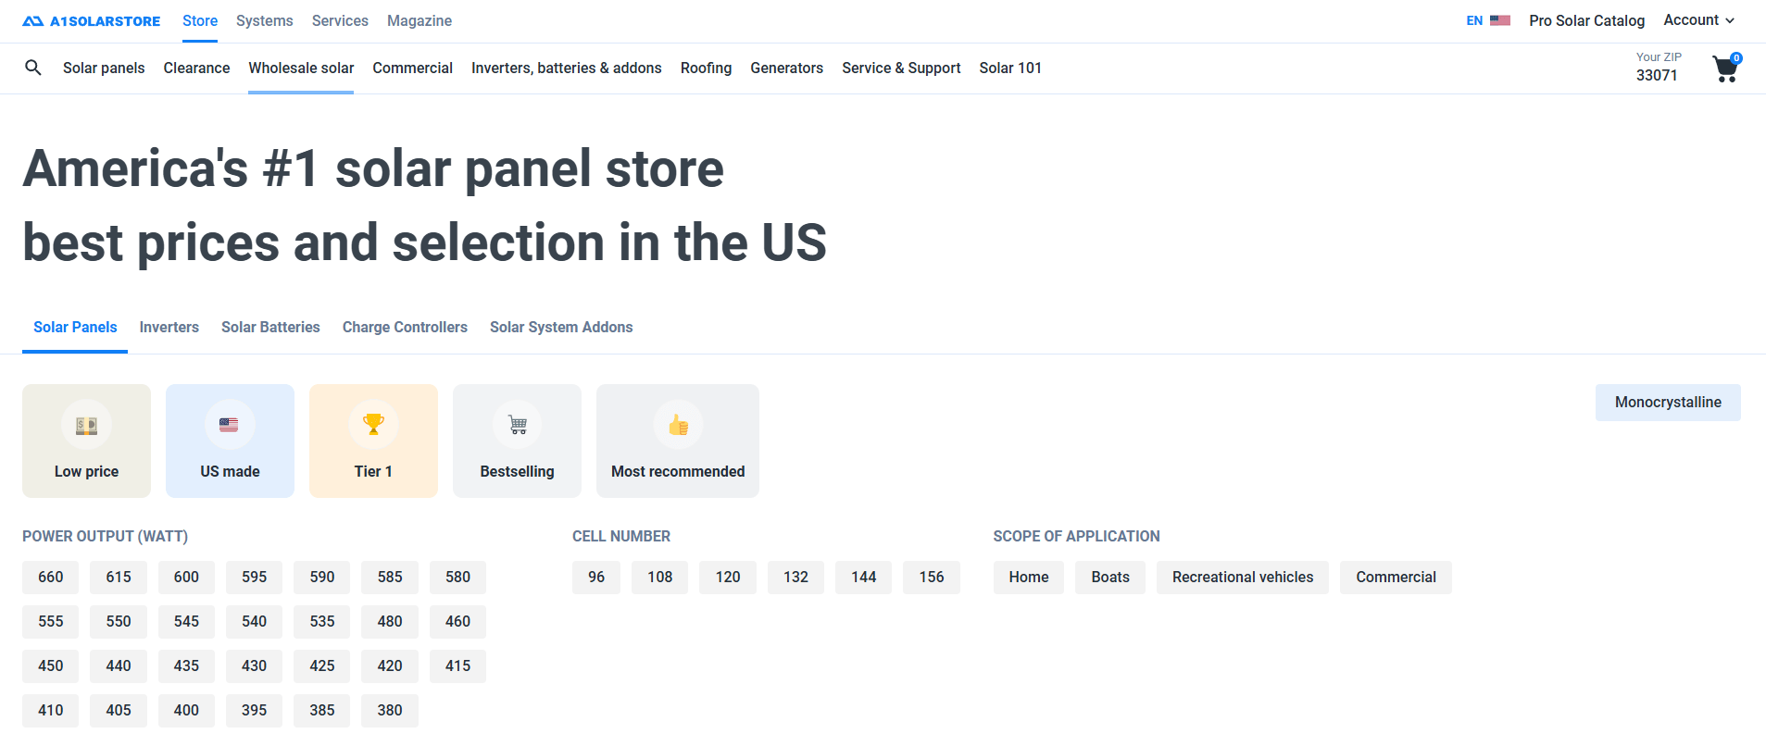Click the A1SolarStore logo
The image size is (1766, 746).
(x=91, y=21)
